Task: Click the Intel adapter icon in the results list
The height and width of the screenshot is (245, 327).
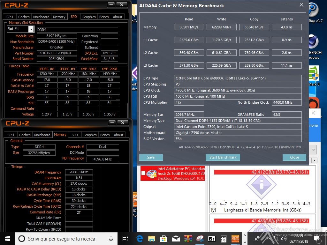Action: click(x=152, y=173)
